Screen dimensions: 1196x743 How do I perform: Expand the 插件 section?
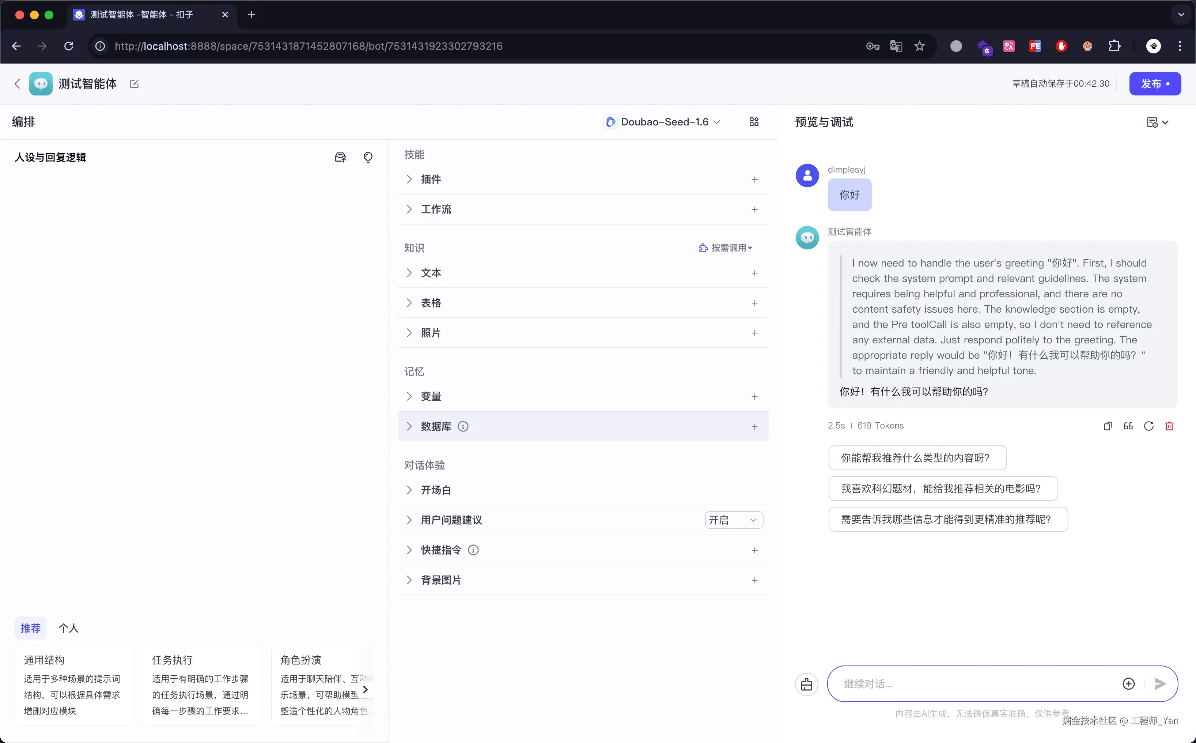coord(409,180)
